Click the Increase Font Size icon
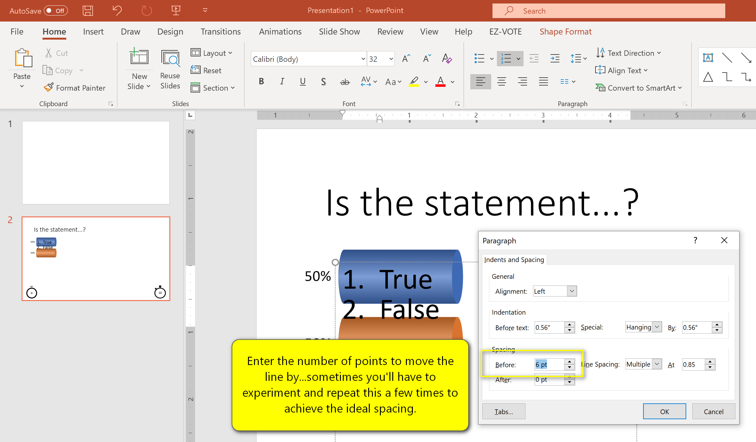The image size is (756, 442). pyautogui.click(x=406, y=59)
